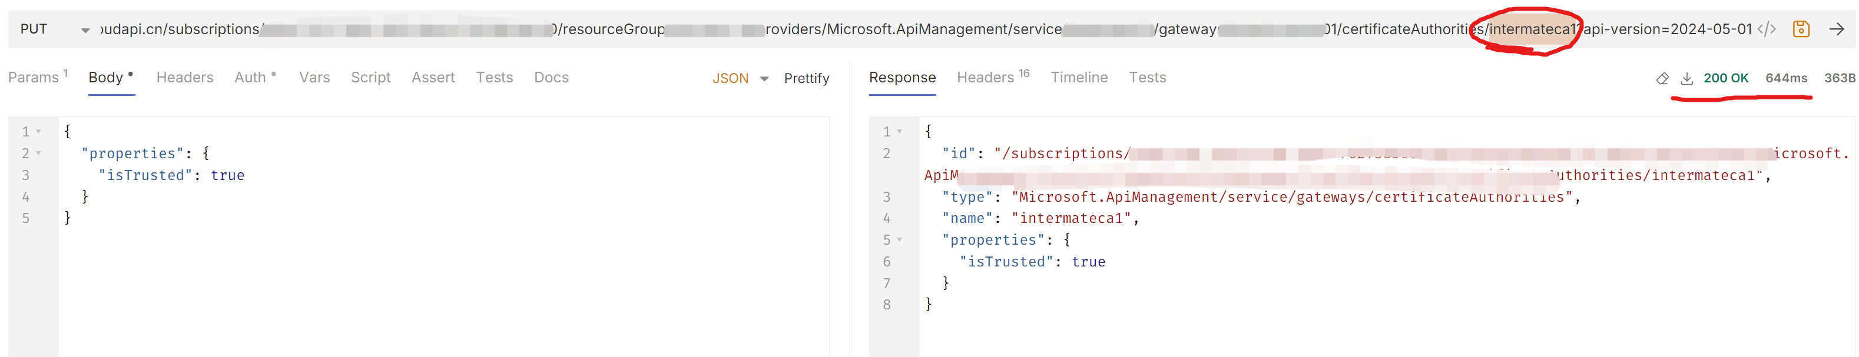The height and width of the screenshot is (357, 1859).
Task: Send the request with the arrow icon
Action: pos(1837,29)
